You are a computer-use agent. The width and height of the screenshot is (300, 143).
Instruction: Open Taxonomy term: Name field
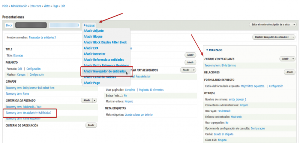tap(17, 94)
